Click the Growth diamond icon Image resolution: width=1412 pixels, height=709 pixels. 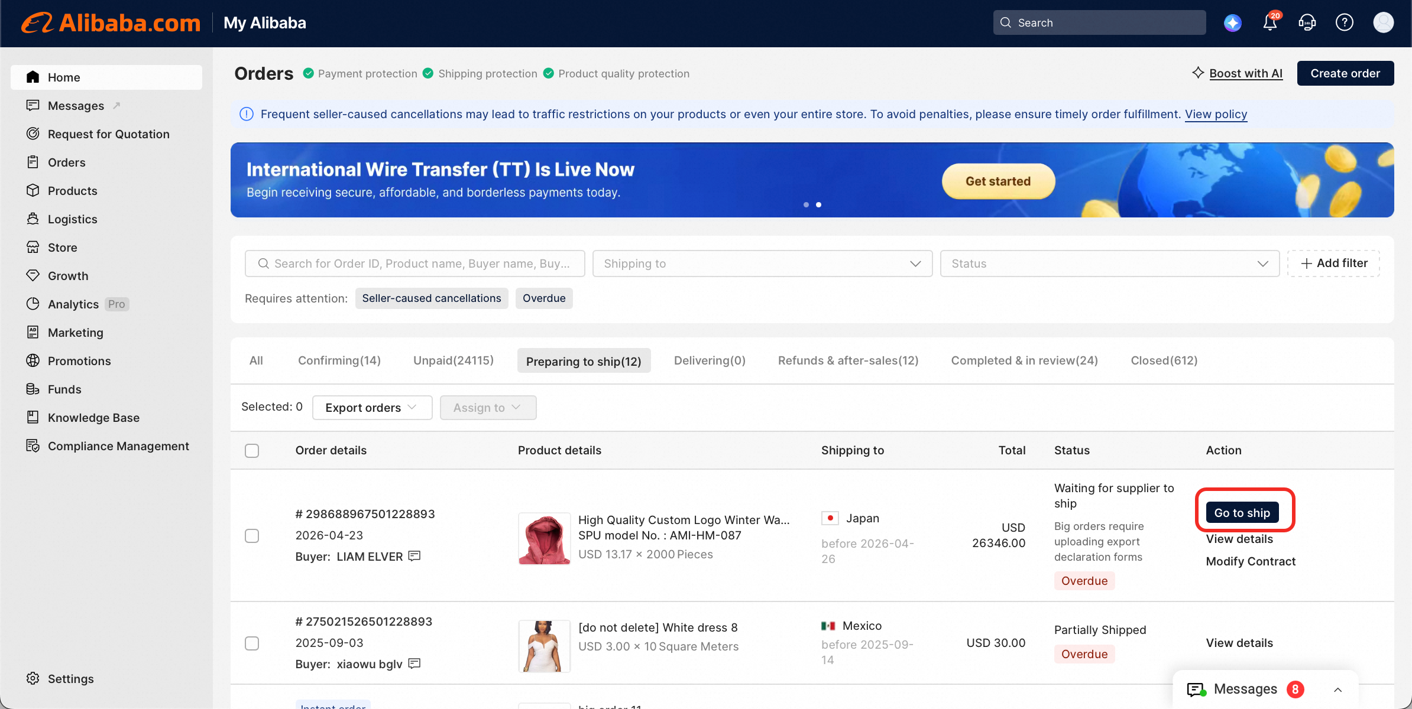tap(33, 276)
